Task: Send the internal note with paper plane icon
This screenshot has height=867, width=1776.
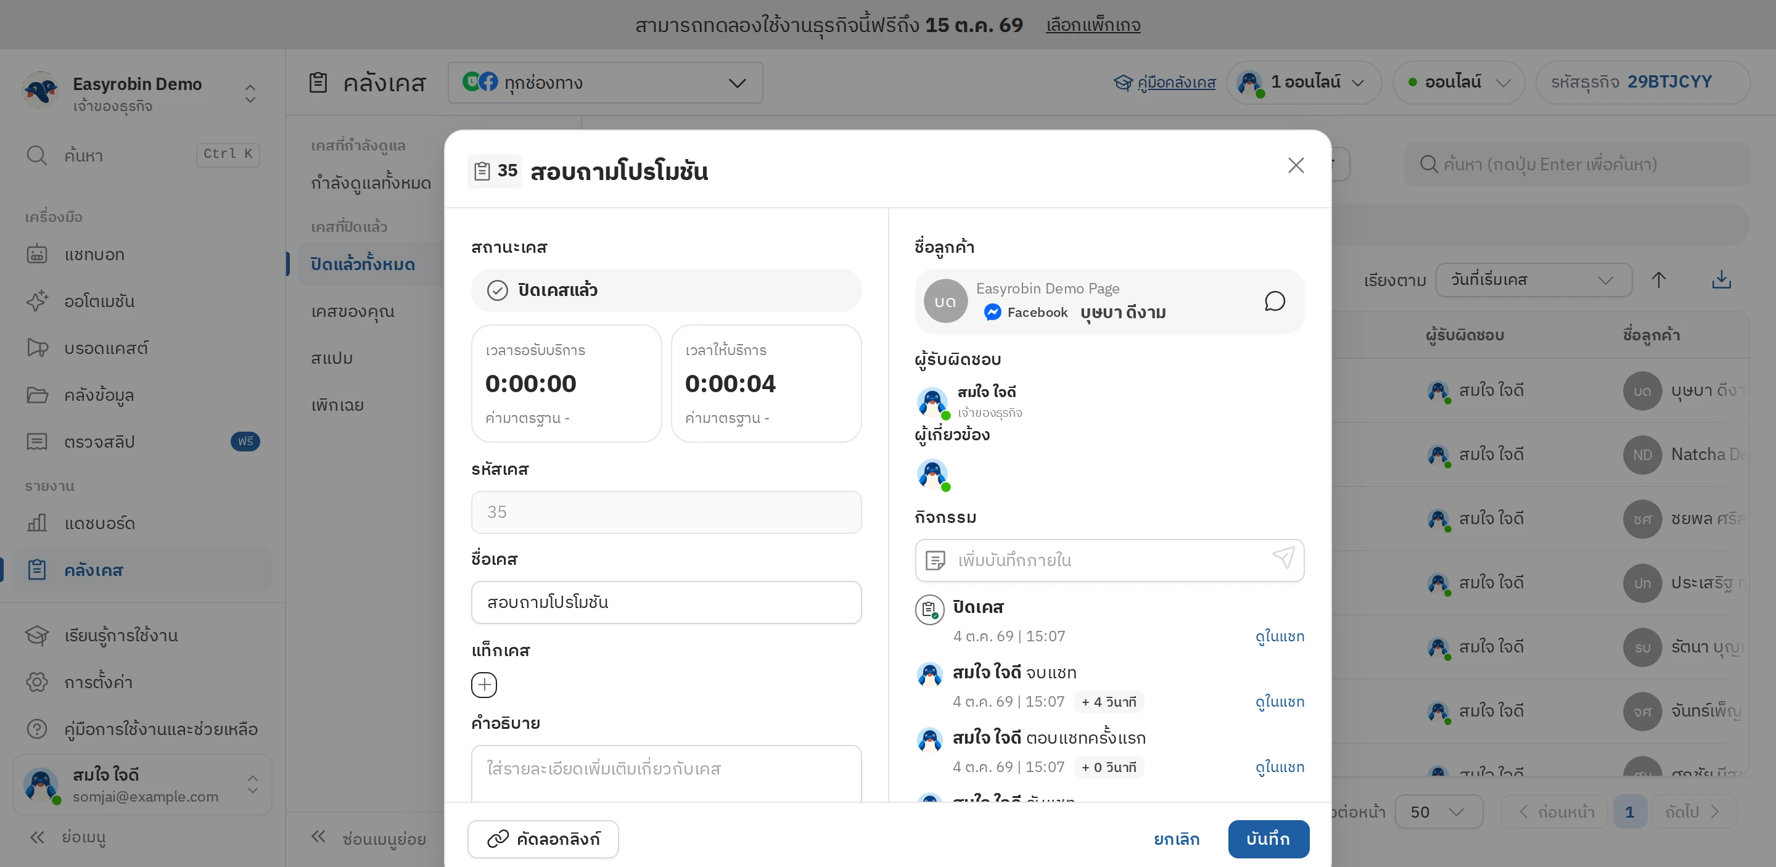Action: click(1283, 558)
